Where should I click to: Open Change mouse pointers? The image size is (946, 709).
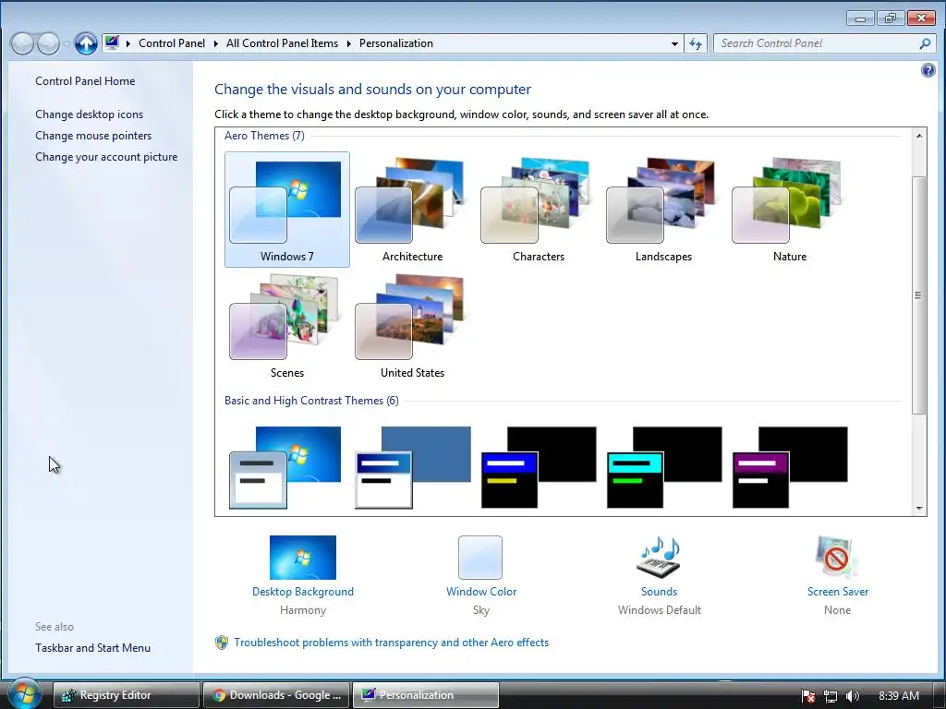coord(93,135)
